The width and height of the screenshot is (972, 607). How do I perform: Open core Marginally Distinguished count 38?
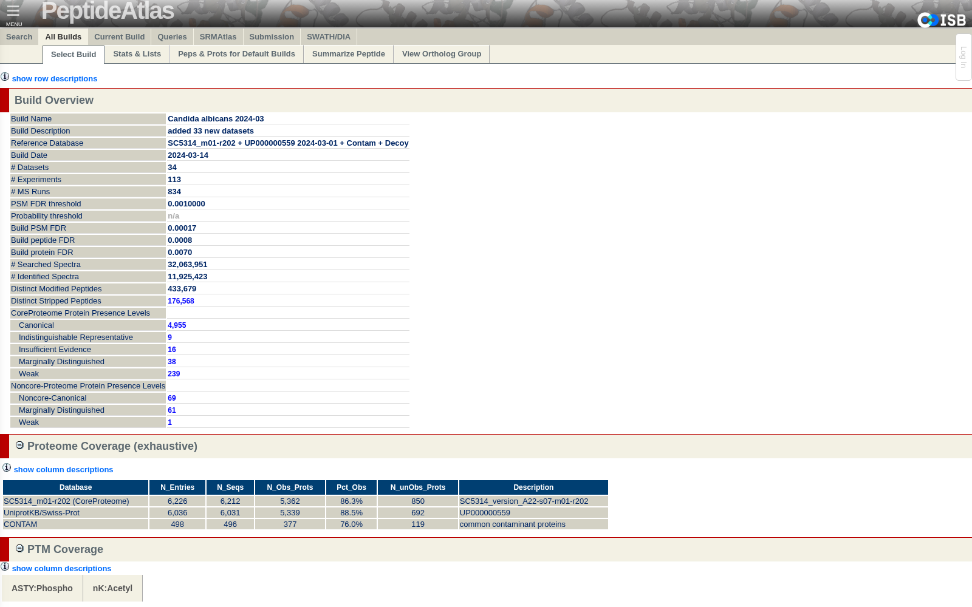(172, 362)
